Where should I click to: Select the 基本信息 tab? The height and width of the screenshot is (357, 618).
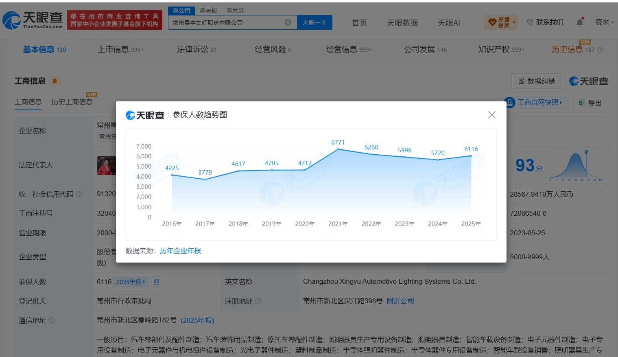click(44, 49)
